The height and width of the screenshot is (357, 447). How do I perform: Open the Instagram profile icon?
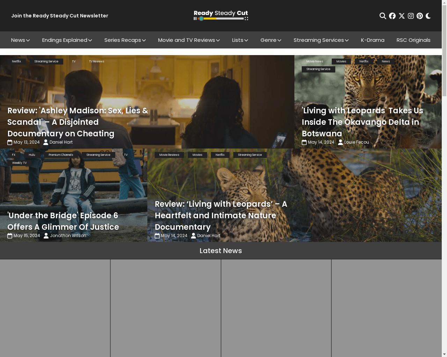[x=411, y=16]
